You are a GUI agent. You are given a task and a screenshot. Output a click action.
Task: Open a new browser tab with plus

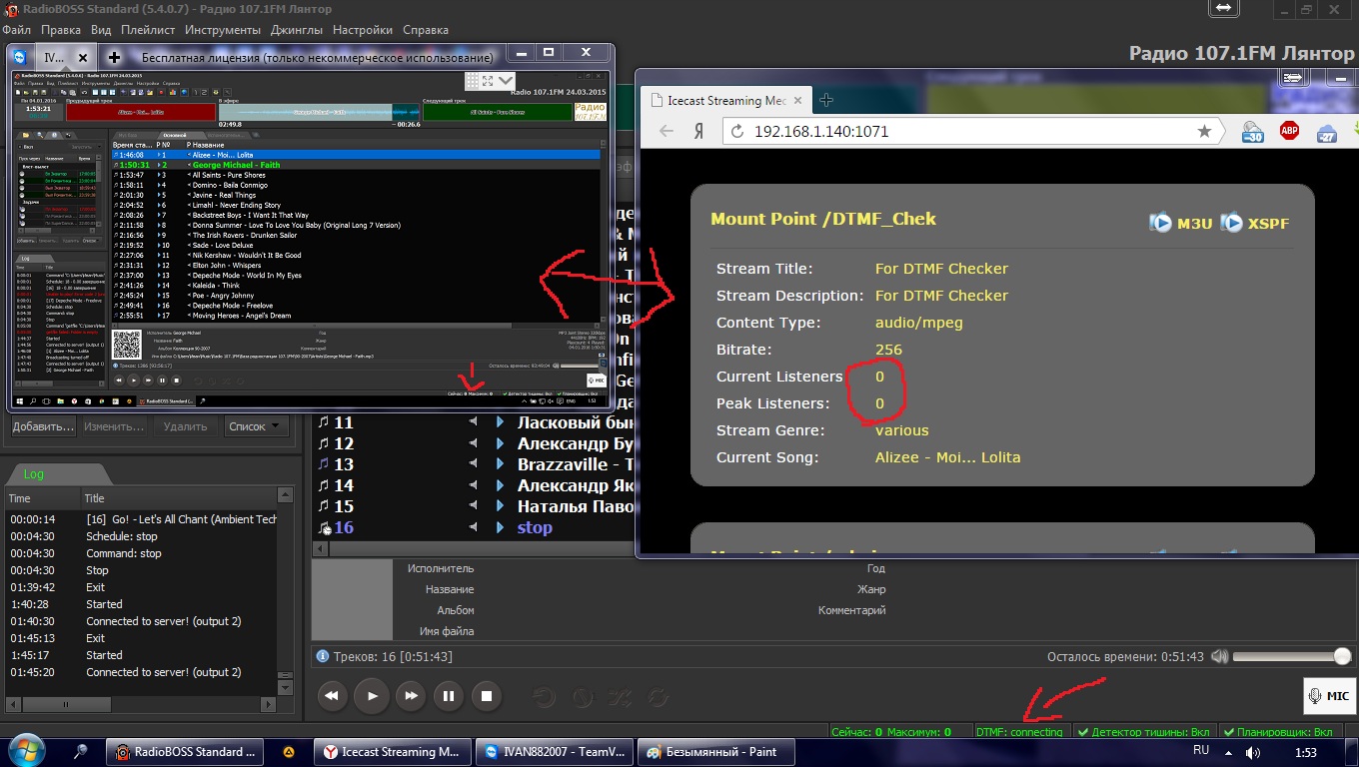pyautogui.click(x=826, y=100)
